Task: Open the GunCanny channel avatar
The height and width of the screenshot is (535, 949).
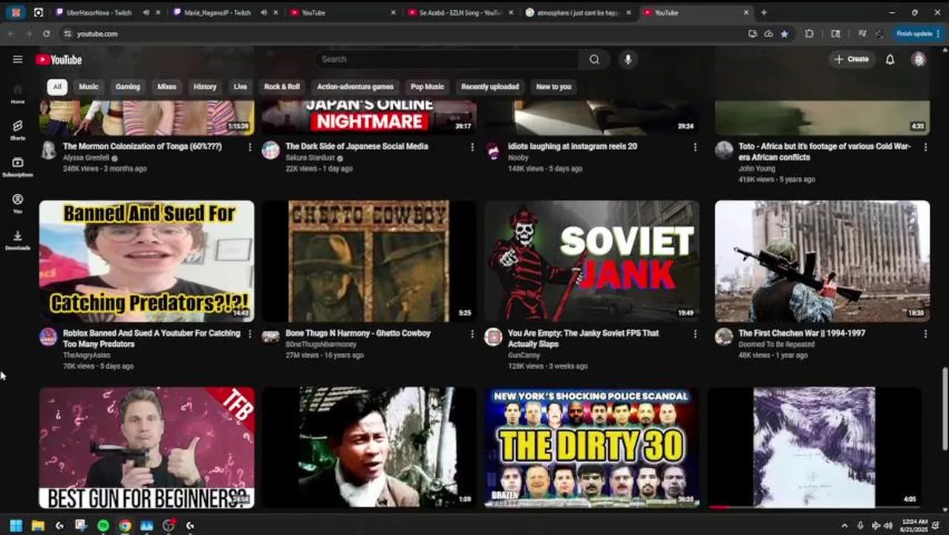Action: coord(493,337)
